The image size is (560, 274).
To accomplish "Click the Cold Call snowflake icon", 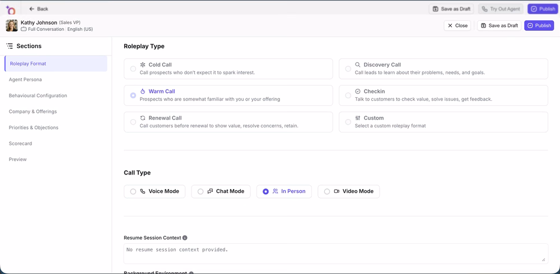I will [142, 65].
